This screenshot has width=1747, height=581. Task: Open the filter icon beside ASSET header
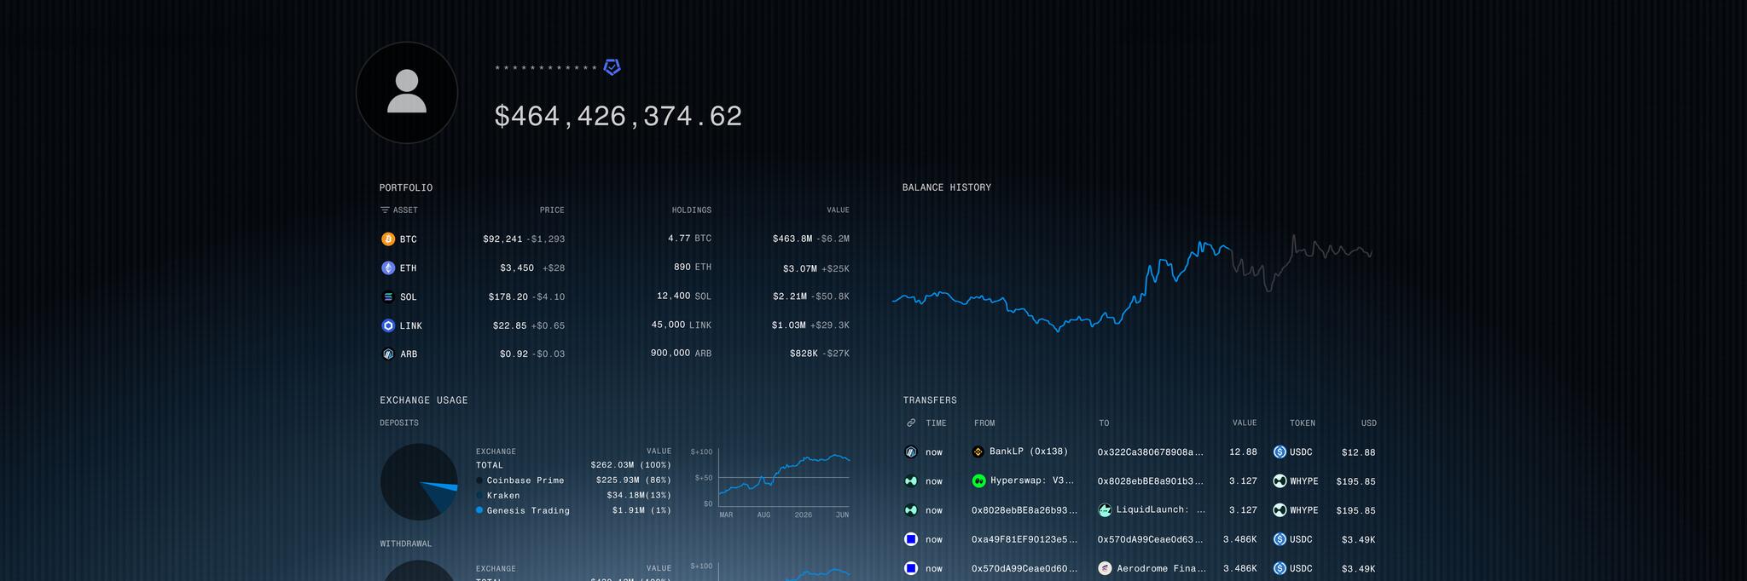pos(385,210)
